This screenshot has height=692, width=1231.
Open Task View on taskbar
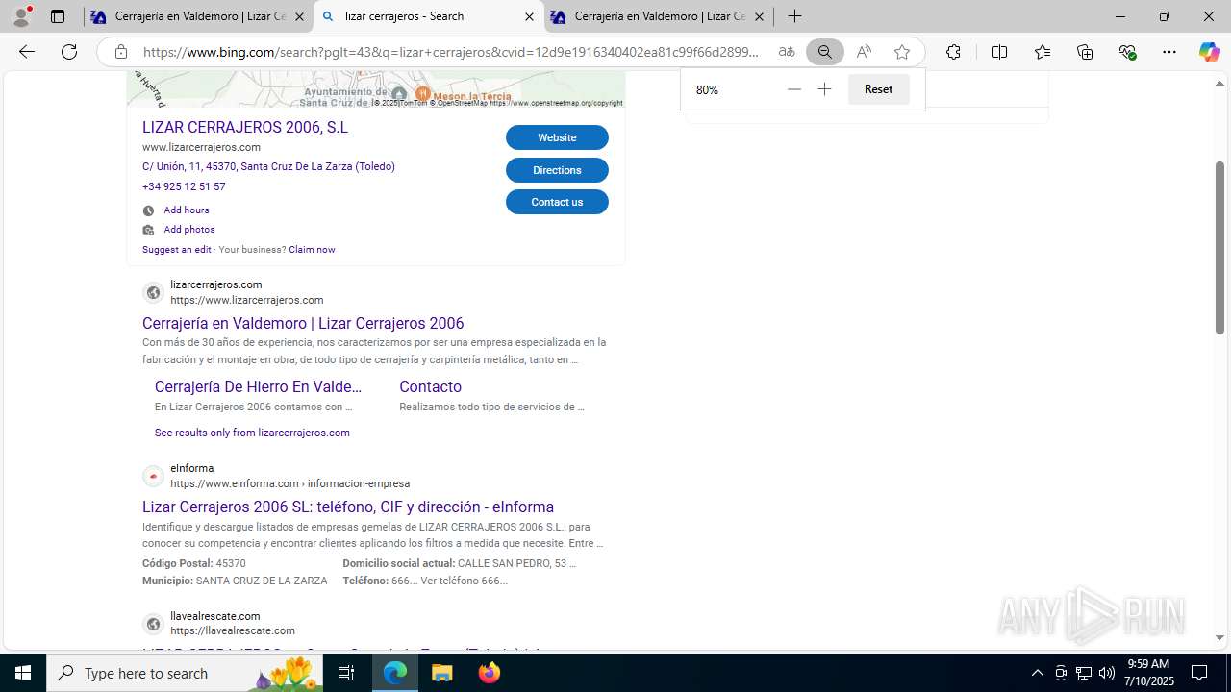346,673
